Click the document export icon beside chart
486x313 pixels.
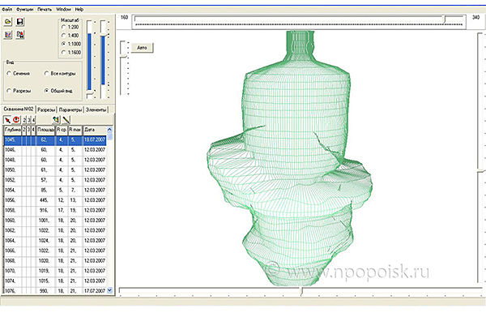click(x=20, y=34)
